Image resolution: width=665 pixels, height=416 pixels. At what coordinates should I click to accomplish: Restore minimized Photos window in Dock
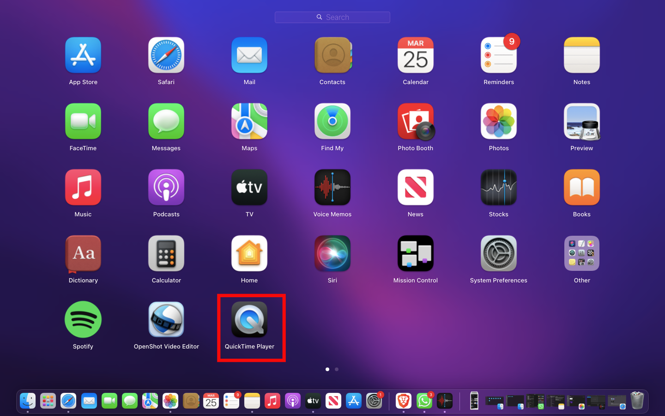coord(576,402)
